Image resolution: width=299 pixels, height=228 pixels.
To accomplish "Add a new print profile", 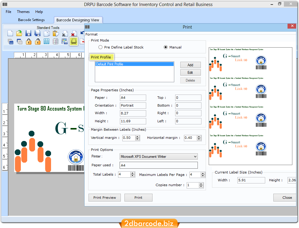I will 190,65.
